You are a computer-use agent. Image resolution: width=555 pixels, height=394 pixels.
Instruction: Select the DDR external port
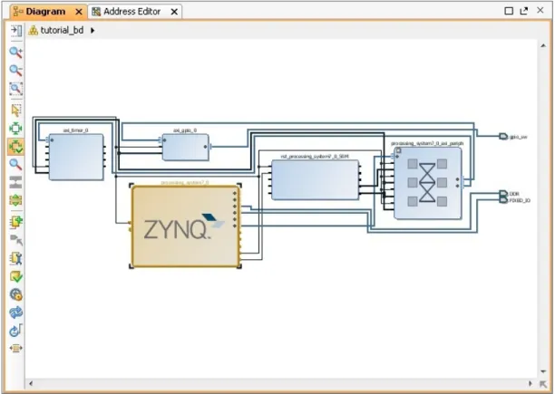click(503, 194)
